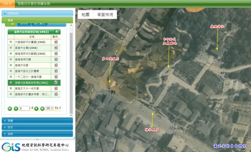Expand the 基隆五千分一地形圖 row
251x152 pixels.
pos(11,88)
